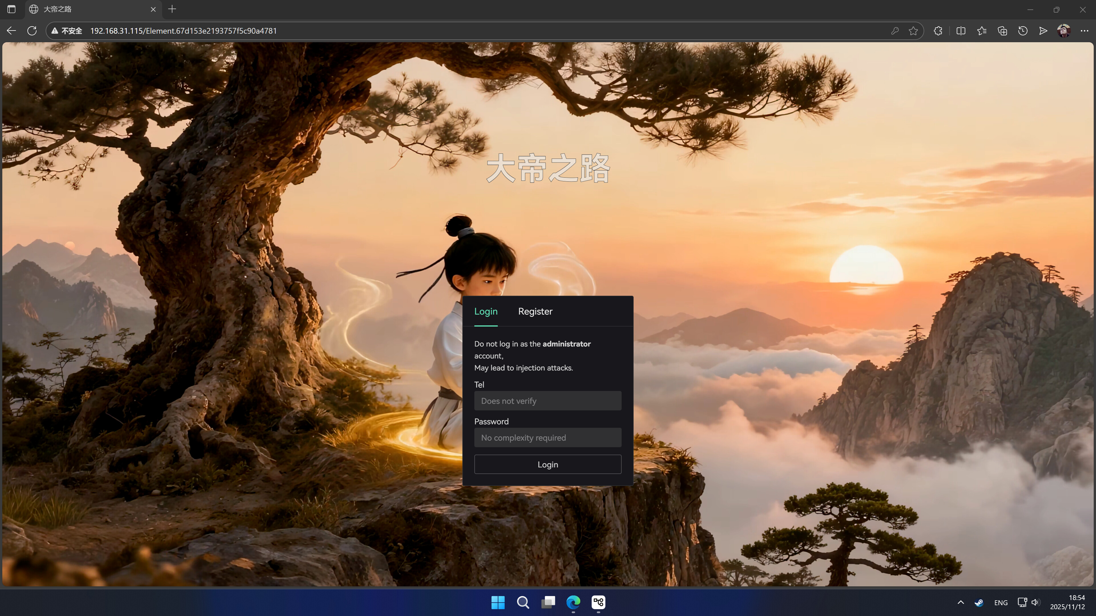The image size is (1096, 616).
Task: Open the Collections icon
Action: tap(1002, 31)
